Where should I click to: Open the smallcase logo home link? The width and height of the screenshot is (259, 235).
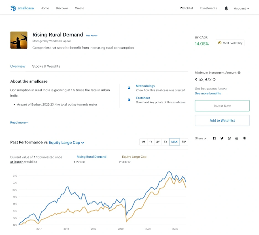tap(22, 8)
